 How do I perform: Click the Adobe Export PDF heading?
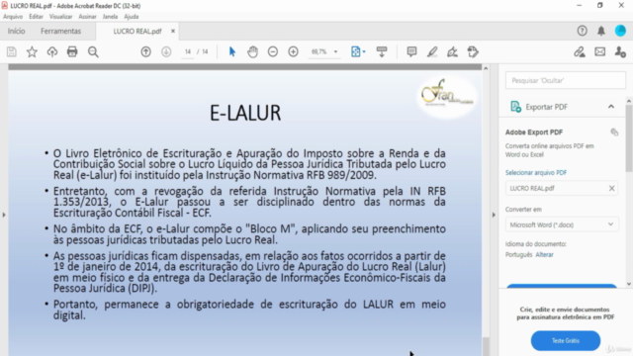click(534, 132)
